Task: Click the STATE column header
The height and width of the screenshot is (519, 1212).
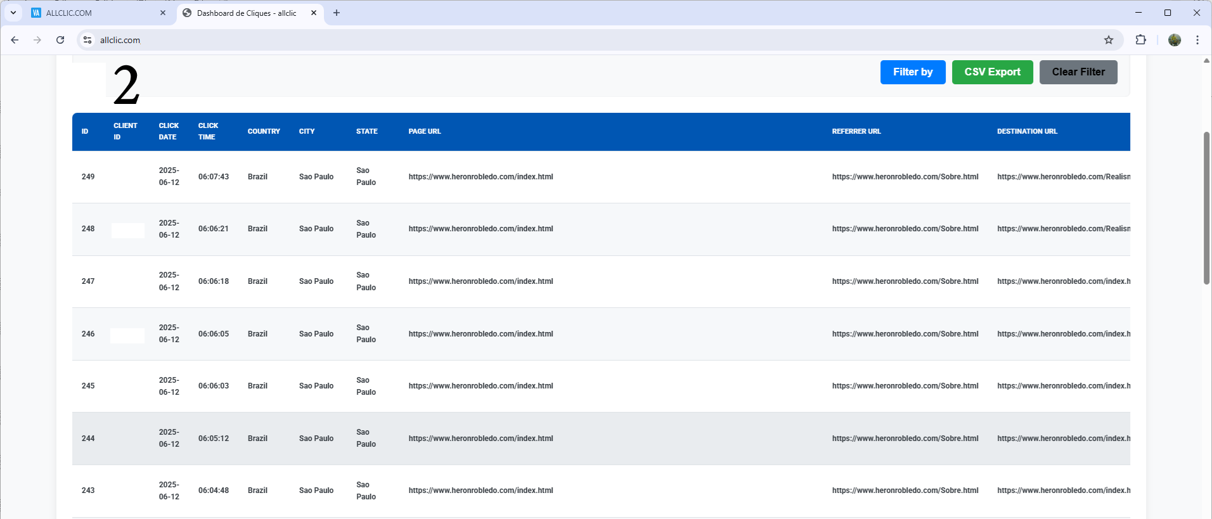Action: point(367,132)
